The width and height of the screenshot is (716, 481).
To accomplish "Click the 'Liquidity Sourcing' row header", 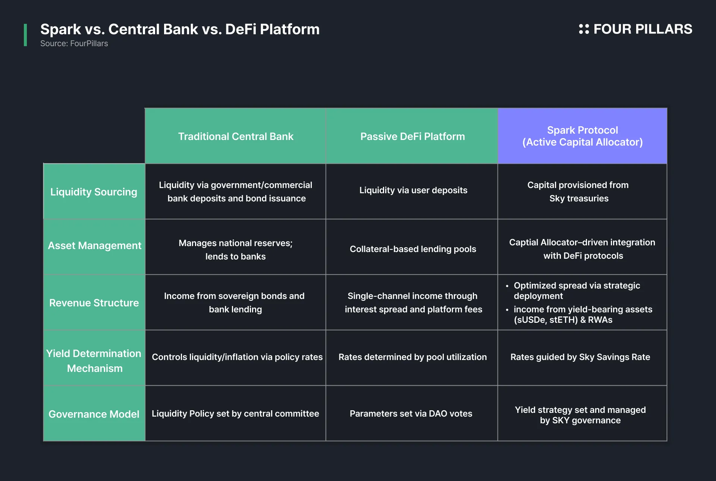I will point(94,192).
